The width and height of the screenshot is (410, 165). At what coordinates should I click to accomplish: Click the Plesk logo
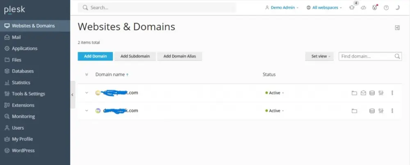(15, 10)
